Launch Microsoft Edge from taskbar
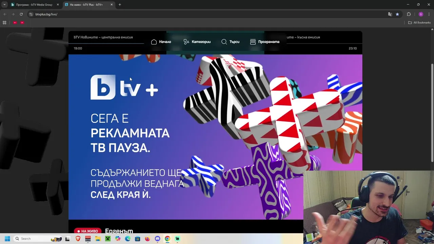The width and height of the screenshot is (434, 244). click(x=127, y=239)
